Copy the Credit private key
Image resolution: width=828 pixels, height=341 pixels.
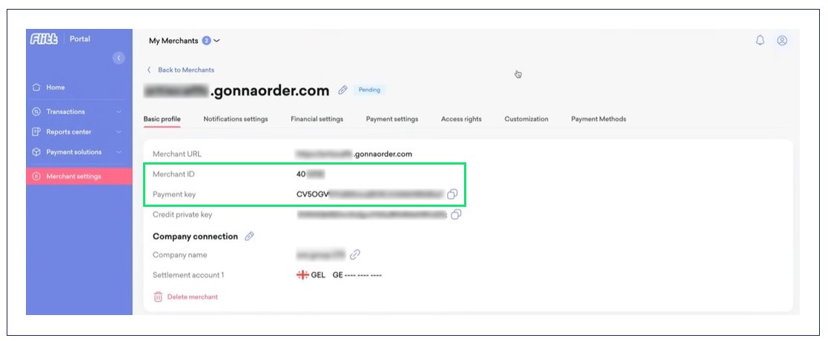point(456,214)
